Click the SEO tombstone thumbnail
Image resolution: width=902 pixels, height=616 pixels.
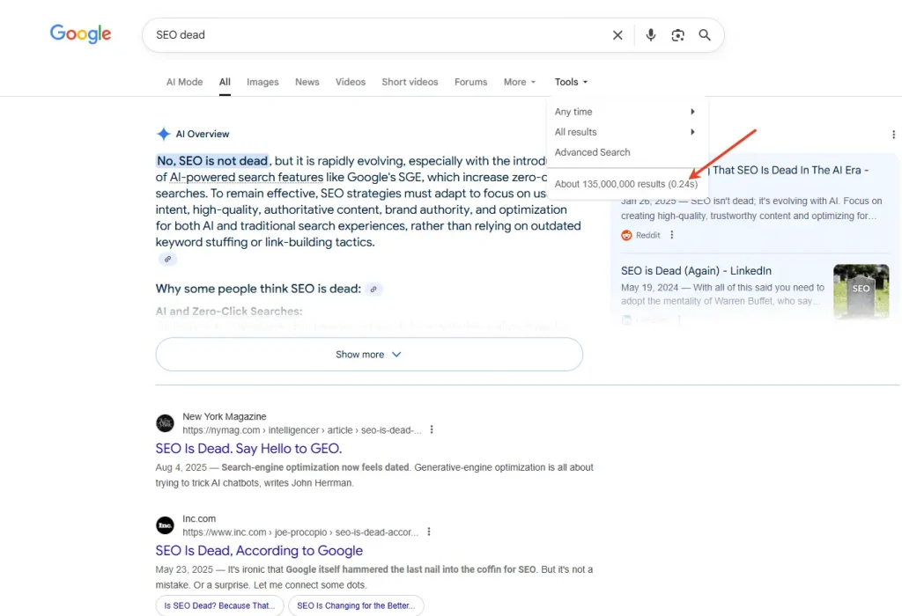[861, 291]
